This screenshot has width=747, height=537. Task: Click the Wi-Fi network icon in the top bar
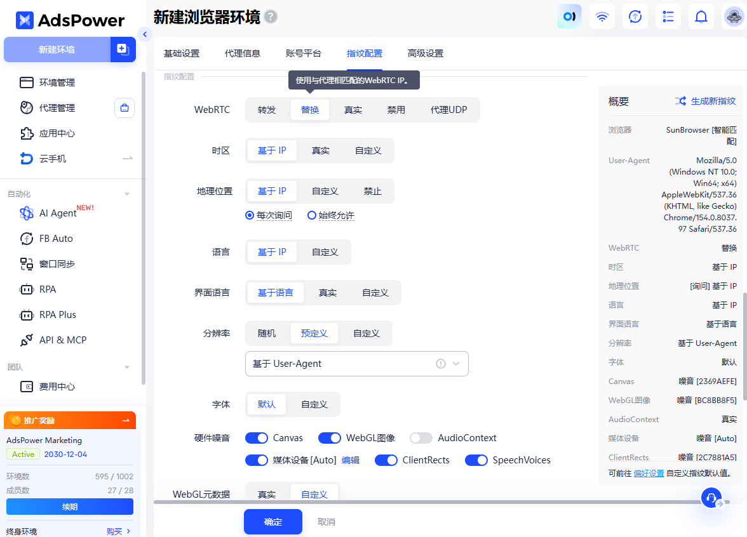602,17
